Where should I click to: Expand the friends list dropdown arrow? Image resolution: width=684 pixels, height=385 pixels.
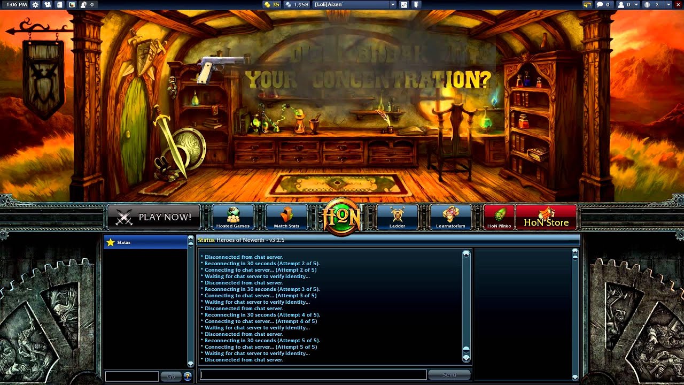(x=636, y=4)
